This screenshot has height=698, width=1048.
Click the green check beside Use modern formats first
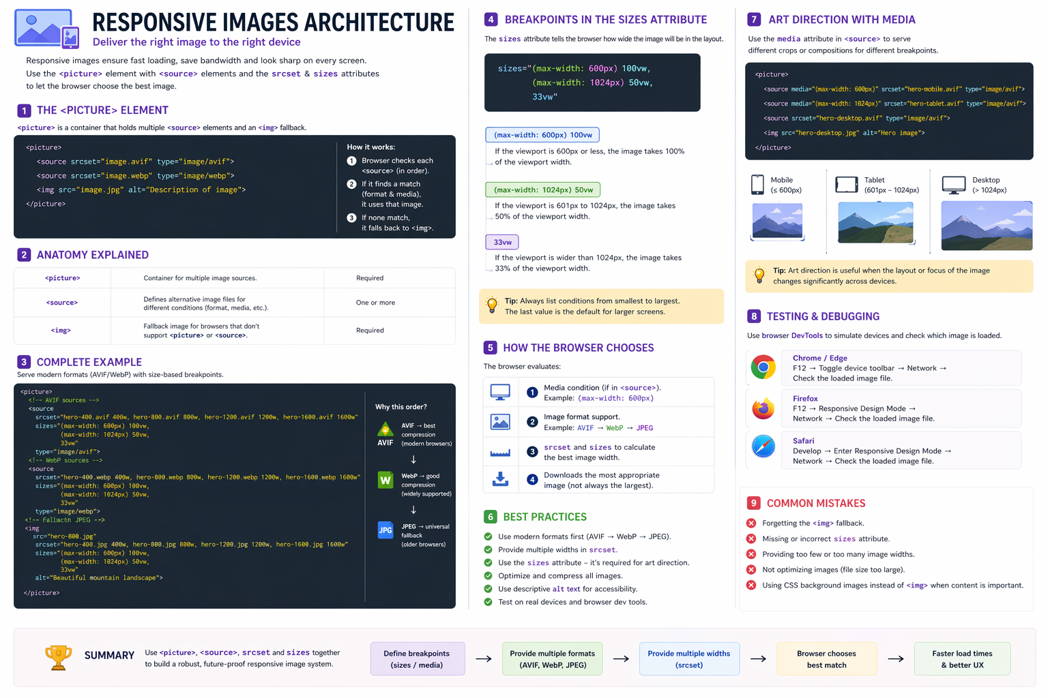pyautogui.click(x=488, y=536)
